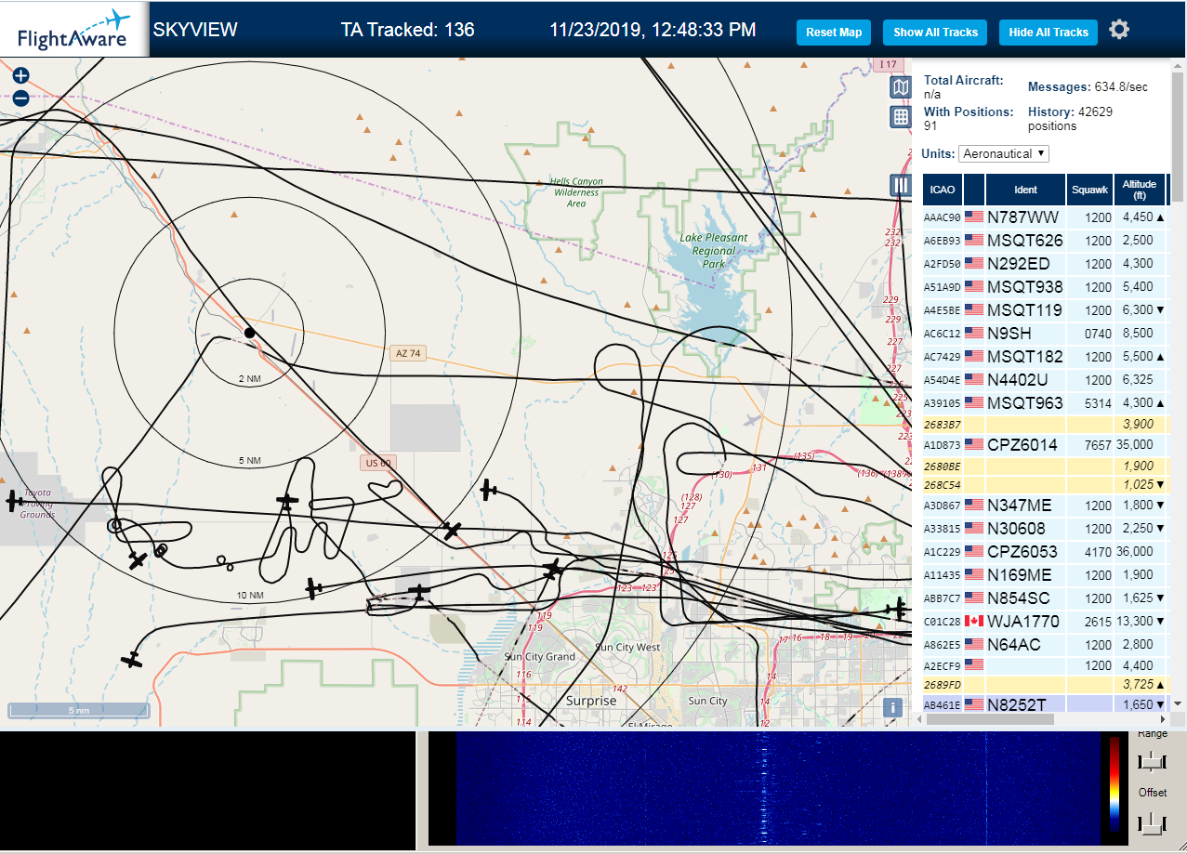Select the unidentified 2683B7 row

point(1045,424)
